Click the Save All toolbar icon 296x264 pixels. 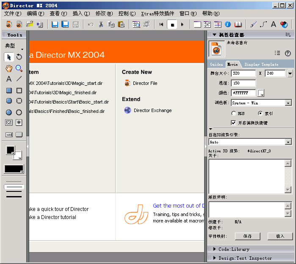click(65, 25)
